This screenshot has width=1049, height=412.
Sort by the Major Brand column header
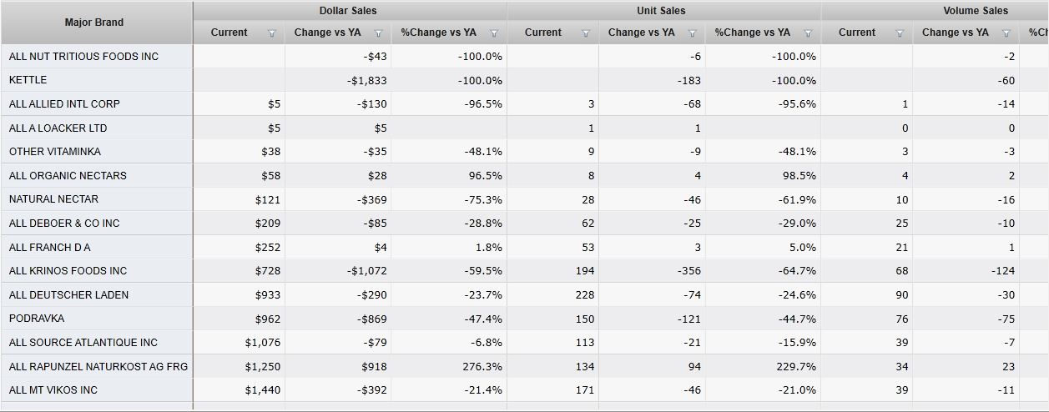click(x=94, y=23)
